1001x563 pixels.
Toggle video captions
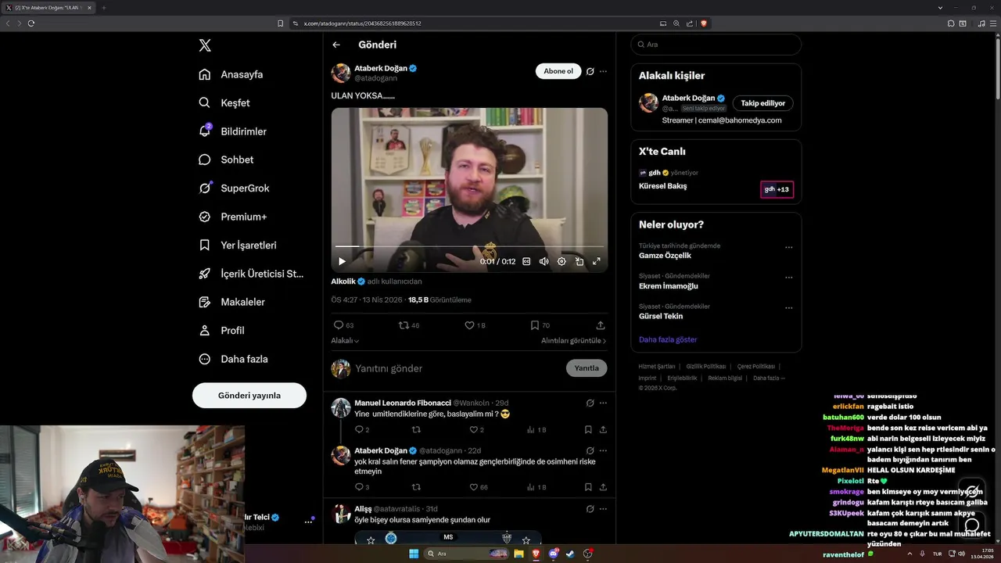(526, 261)
